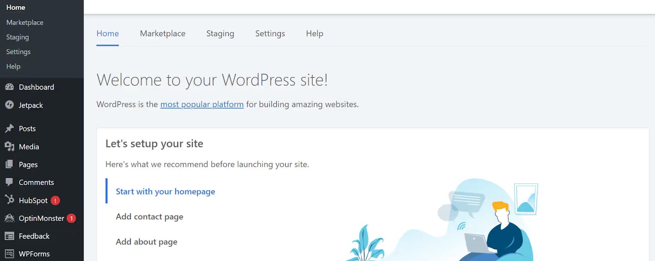This screenshot has height=261, width=655.
Task: Open Marketplace in the sidebar submenu
Action: pyautogui.click(x=25, y=22)
